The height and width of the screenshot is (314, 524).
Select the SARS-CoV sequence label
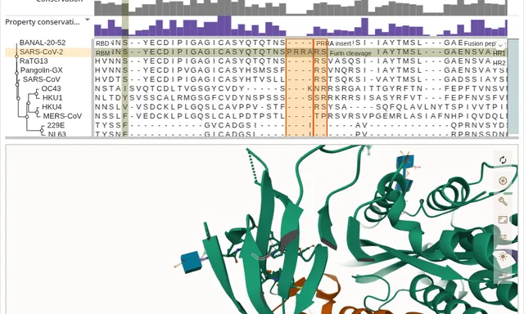pos(42,79)
